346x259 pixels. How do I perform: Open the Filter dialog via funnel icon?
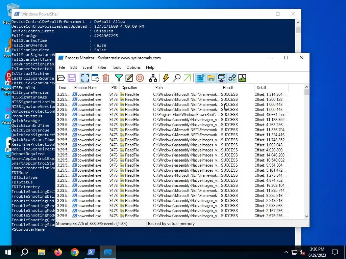tap(119, 78)
